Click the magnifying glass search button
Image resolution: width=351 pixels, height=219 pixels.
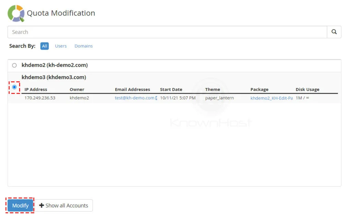pos(334,32)
